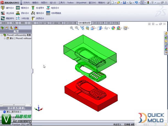The height and width of the screenshot is (126, 168).
Task: Switch to DisplayManager panel tab
Action: 16,28
